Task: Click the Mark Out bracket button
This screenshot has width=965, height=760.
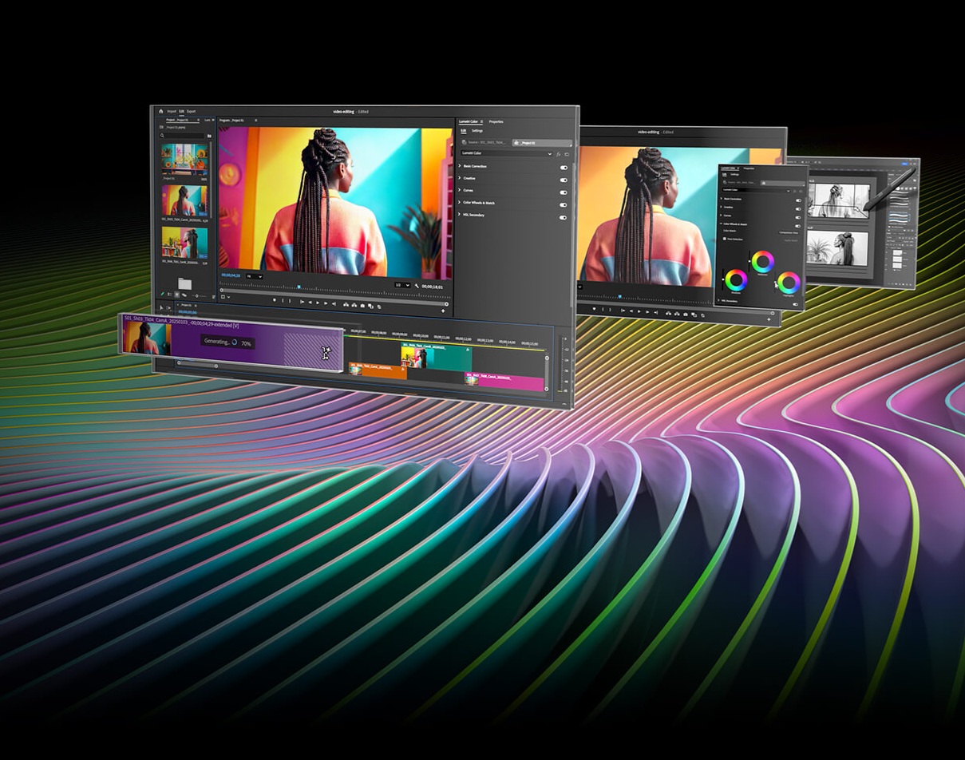Action: [290, 301]
